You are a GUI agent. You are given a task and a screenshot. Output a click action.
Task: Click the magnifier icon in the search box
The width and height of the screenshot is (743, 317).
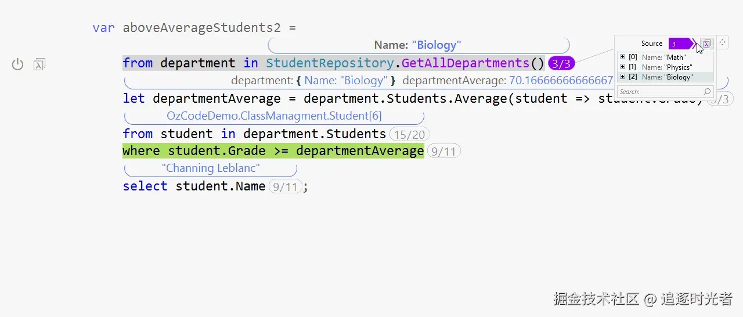[x=707, y=92]
